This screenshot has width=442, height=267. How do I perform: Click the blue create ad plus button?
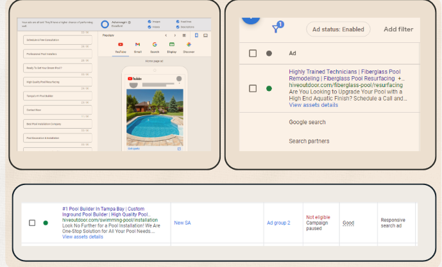pos(251,18)
